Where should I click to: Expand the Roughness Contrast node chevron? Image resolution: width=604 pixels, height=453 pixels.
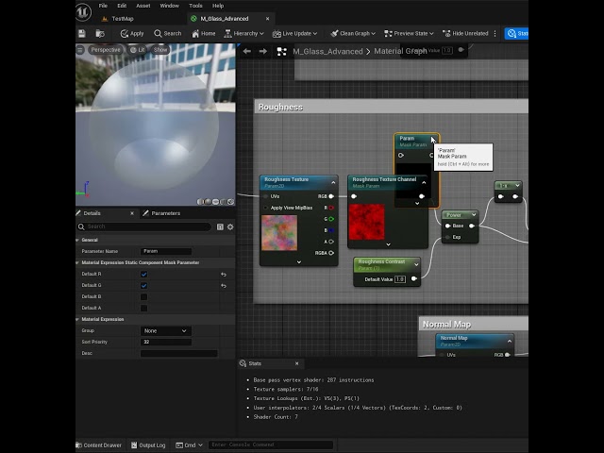pyautogui.click(x=416, y=264)
